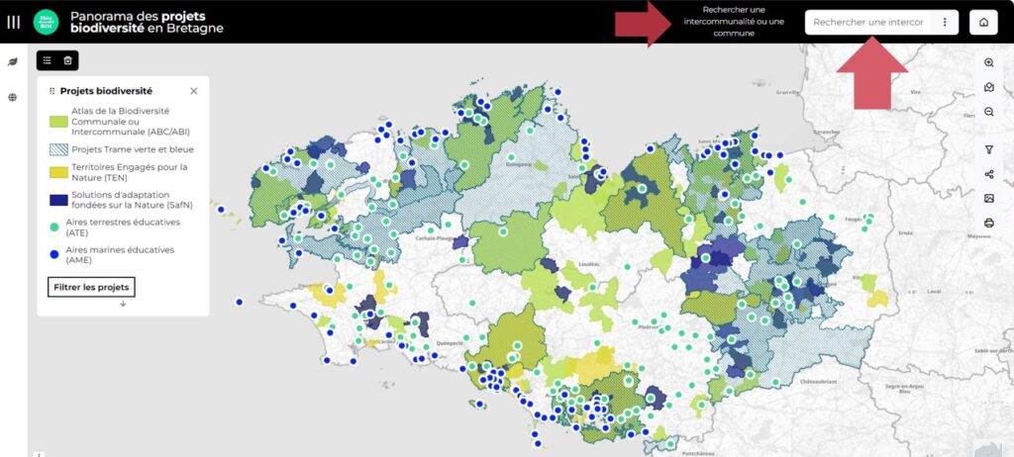Click 'Projets Trame verte et bleue' legend text

(x=133, y=149)
